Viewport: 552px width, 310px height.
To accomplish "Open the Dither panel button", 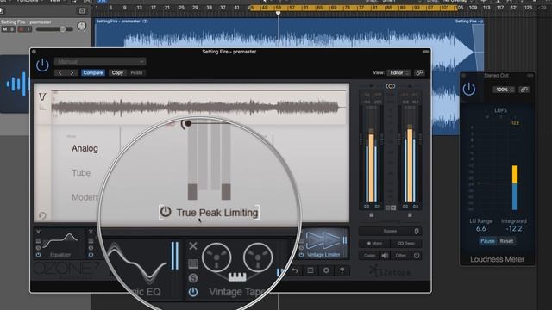I will [401, 256].
